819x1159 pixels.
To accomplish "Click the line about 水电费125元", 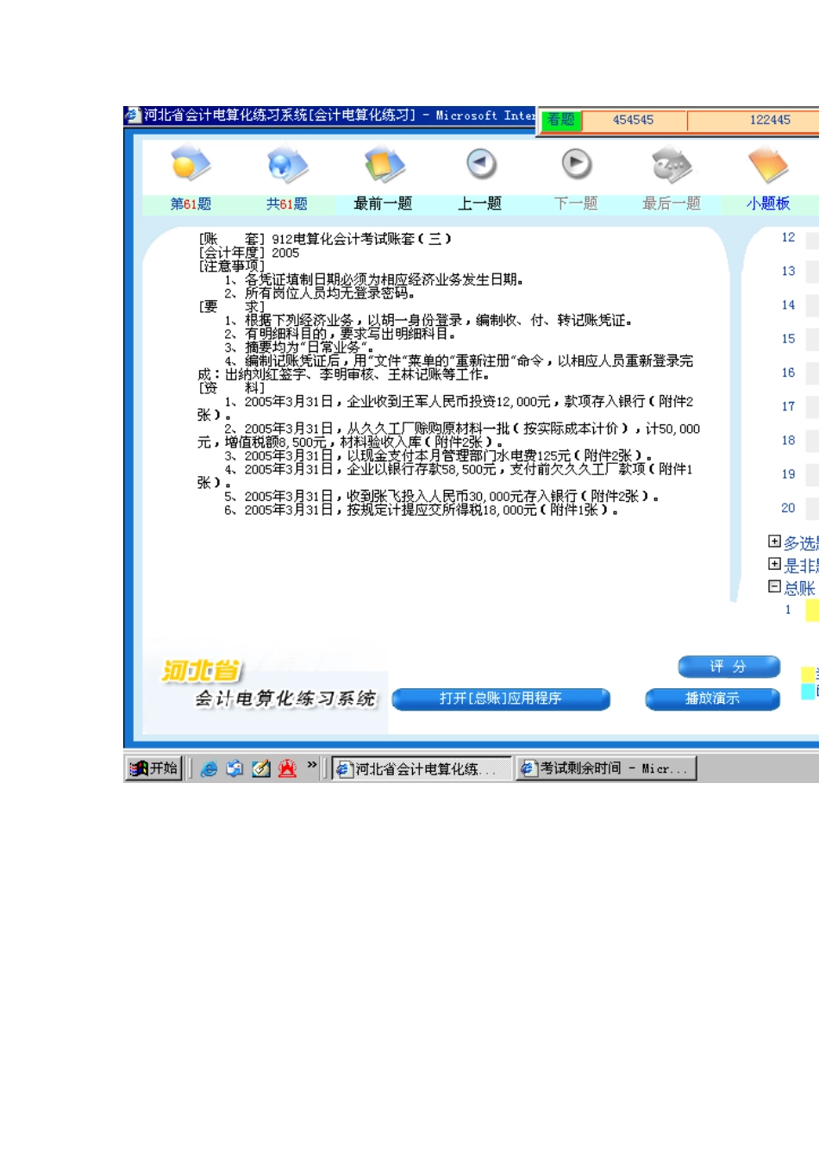I will [438, 456].
